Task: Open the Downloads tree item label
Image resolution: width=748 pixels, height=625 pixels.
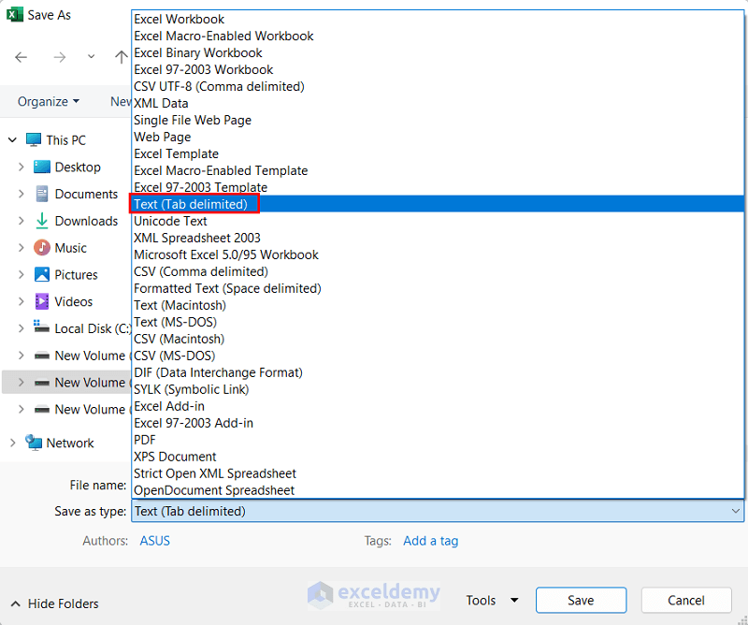Action: tap(86, 221)
